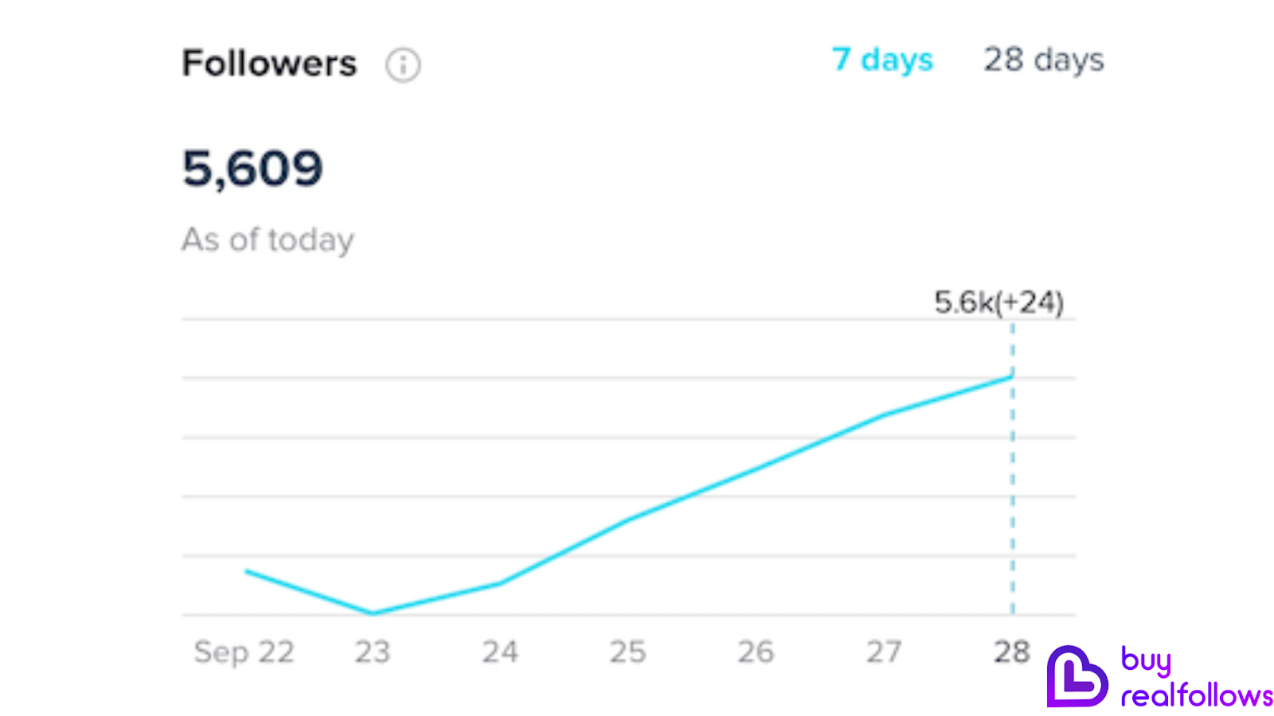Click the highlighted 28 date label
The width and height of the screenshot is (1274, 716).
tap(1011, 652)
